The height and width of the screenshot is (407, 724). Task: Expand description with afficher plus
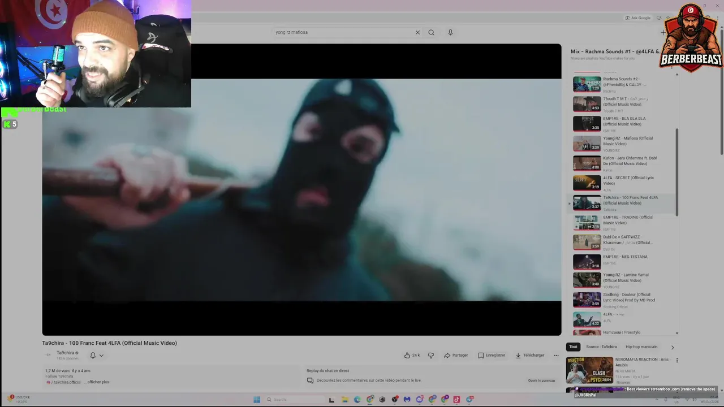[x=97, y=382]
